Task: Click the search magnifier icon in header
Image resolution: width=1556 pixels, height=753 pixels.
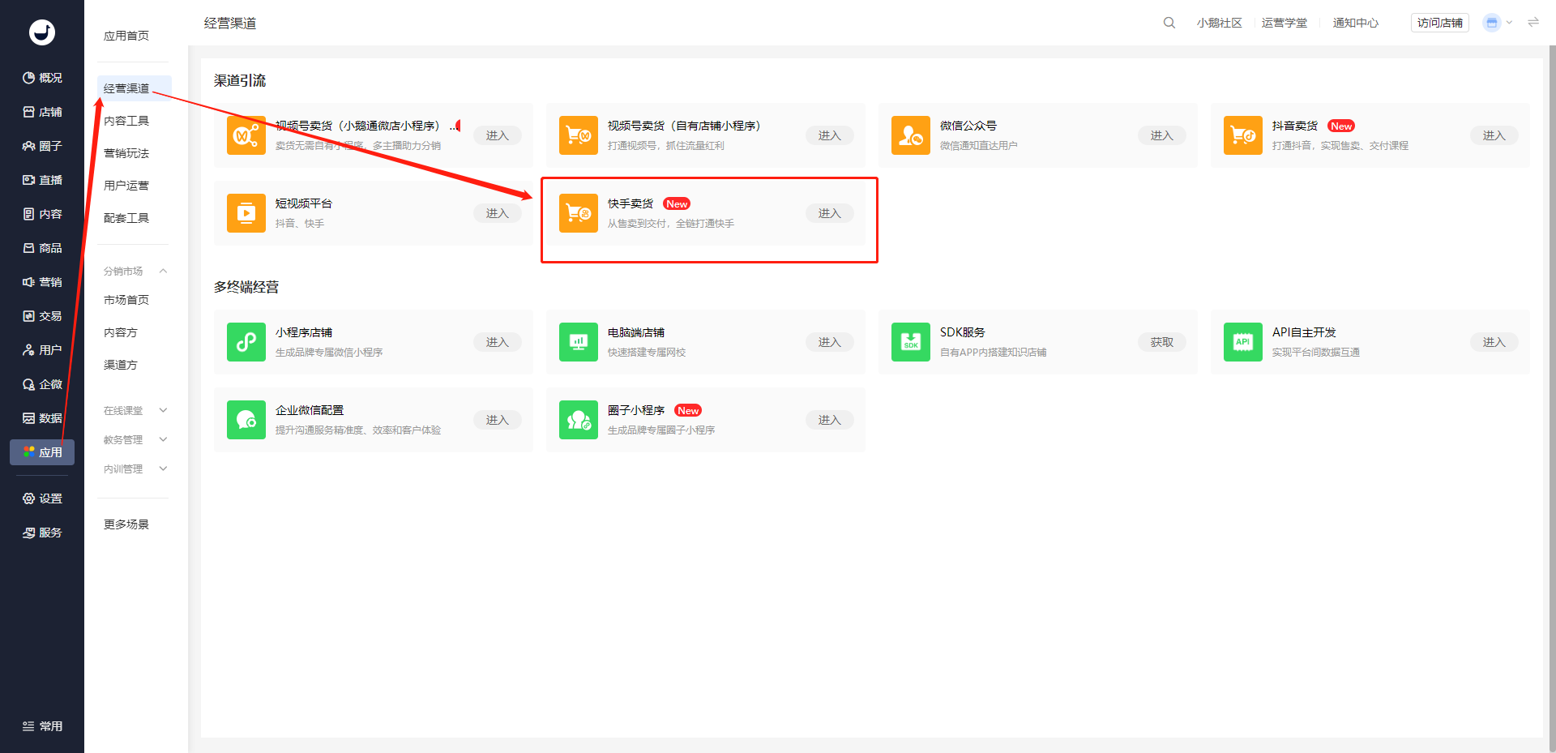Action: click(1169, 23)
